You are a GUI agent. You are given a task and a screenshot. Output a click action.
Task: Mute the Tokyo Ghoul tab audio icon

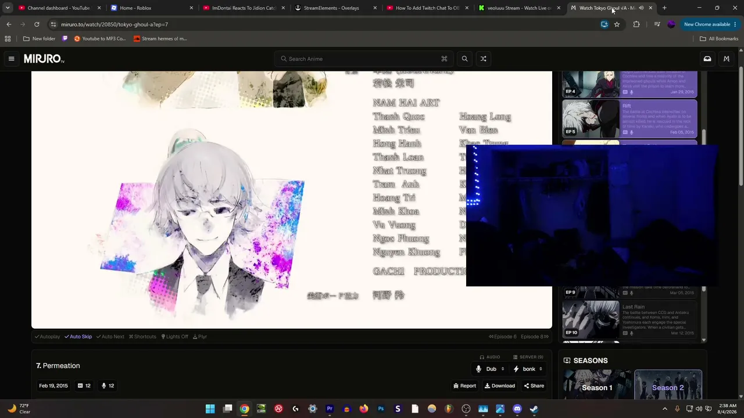coord(641,8)
